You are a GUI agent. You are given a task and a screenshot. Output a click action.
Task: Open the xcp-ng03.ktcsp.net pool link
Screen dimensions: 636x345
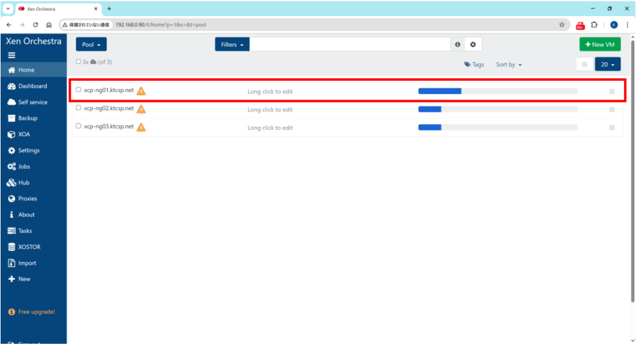pos(109,126)
